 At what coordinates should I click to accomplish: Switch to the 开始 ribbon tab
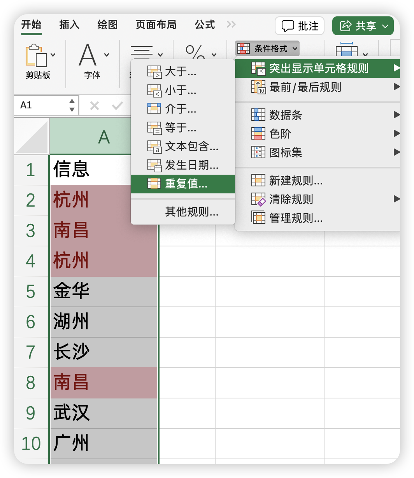[31, 25]
